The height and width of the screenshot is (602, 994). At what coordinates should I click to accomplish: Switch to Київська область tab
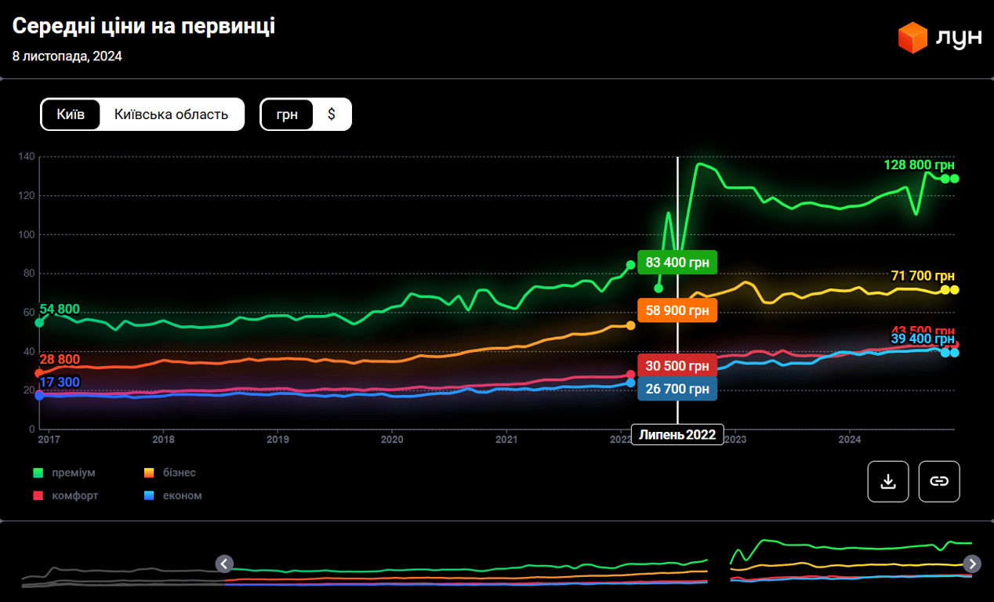[x=171, y=114]
